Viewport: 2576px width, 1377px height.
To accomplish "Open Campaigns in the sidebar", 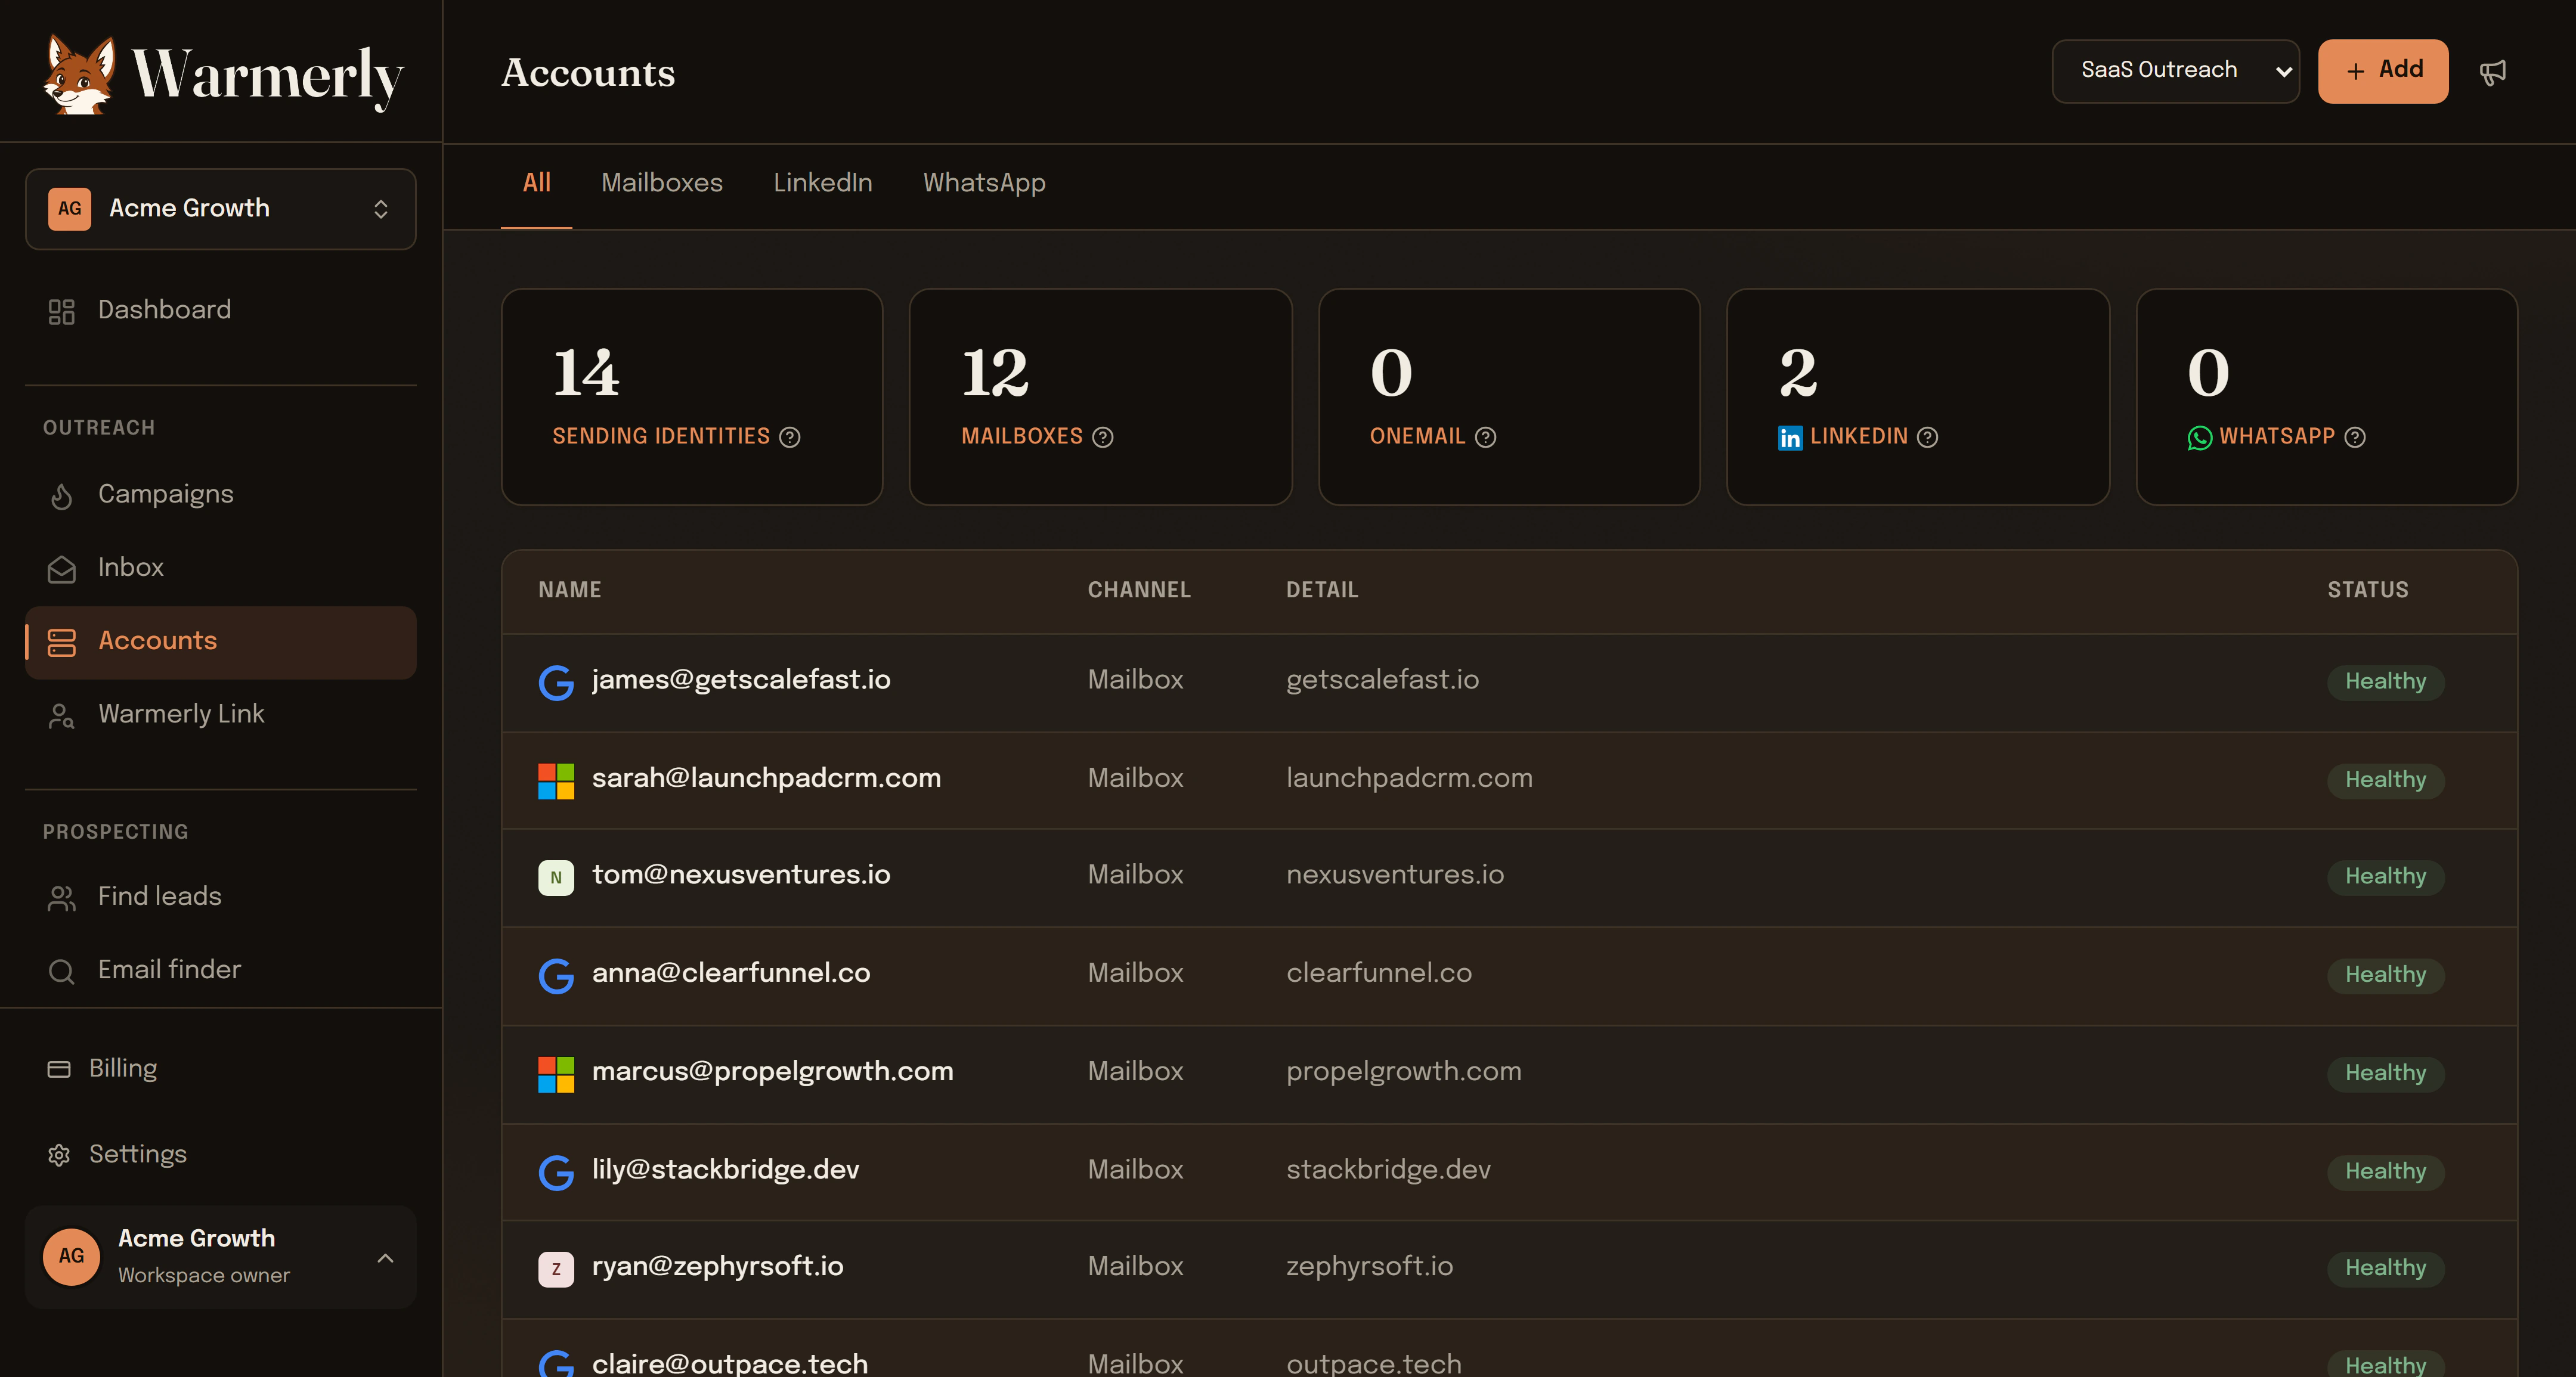I will coord(220,495).
